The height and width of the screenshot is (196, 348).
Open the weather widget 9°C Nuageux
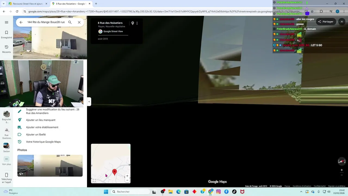click(10, 192)
